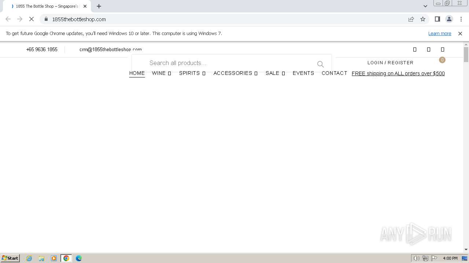Image resolution: width=469 pixels, height=263 pixels.
Task: Click phone number +65 9636 1855
Action: click(x=42, y=49)
